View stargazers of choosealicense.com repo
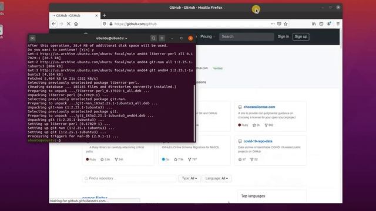Viewport: 376px width, 211px height. [256, 125]
